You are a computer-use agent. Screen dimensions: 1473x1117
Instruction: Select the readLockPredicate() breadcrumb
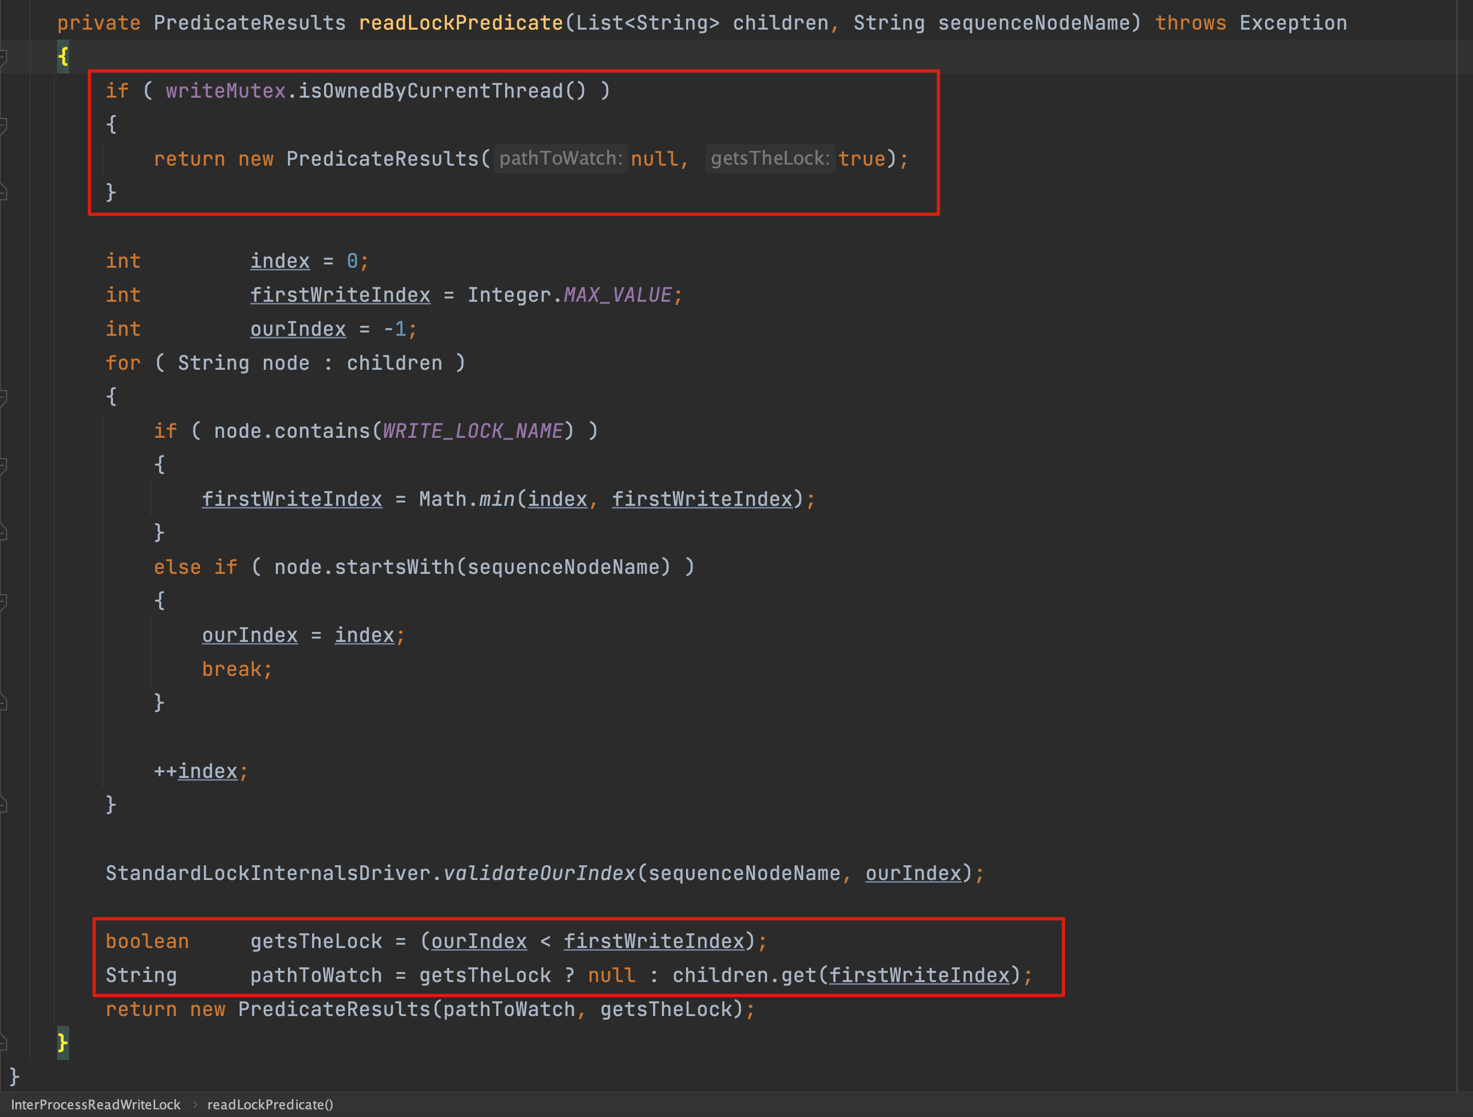(270, 1104)
